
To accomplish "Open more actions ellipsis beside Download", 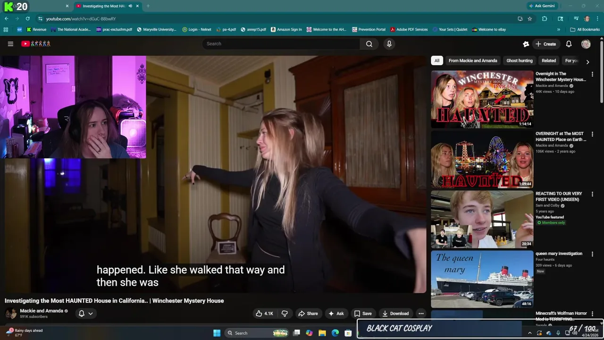I will click(x=421, y=314).
